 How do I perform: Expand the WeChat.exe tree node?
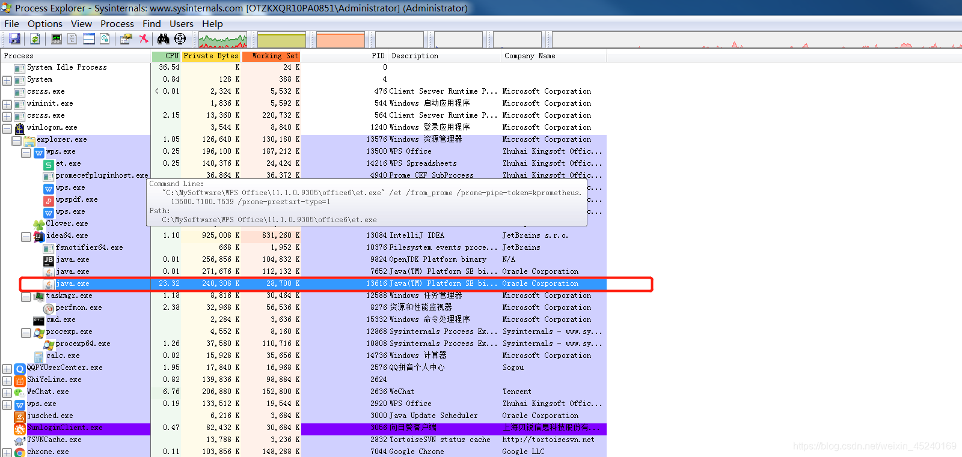pyautogui.click(x=7, y=393)
